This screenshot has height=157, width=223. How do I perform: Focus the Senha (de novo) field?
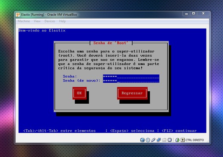(x=131, y=81)
